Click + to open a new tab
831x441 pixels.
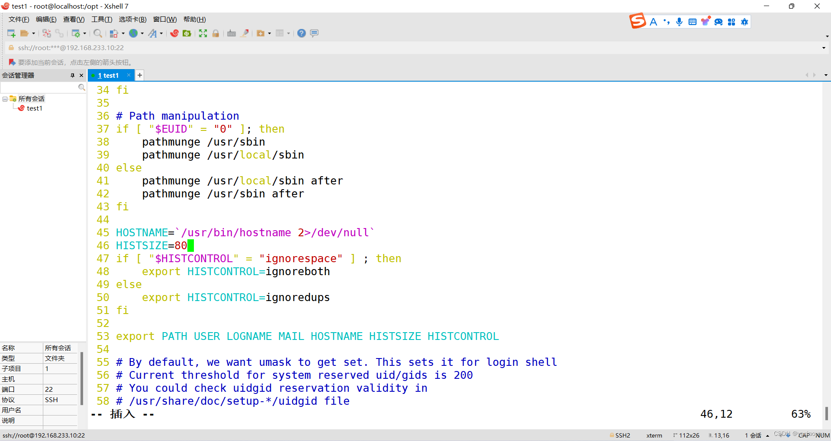coord(139,75)
